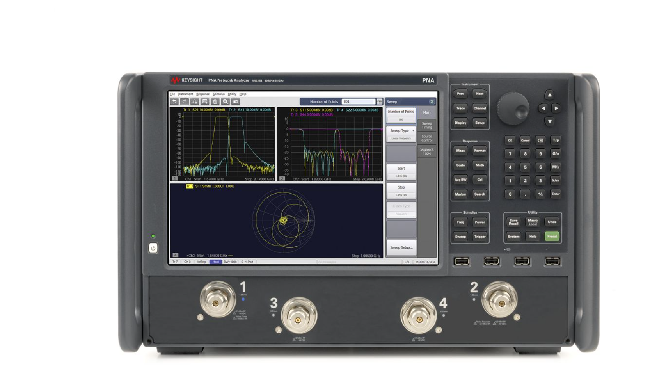Open the Stimulus menu
This screenshot has height=379, width=666.
point(218,94)
